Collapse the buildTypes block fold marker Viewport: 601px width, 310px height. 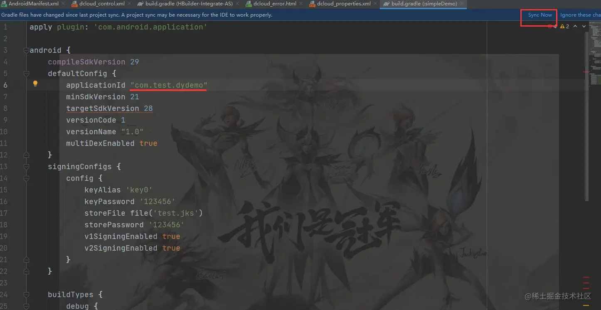point(27,295)
